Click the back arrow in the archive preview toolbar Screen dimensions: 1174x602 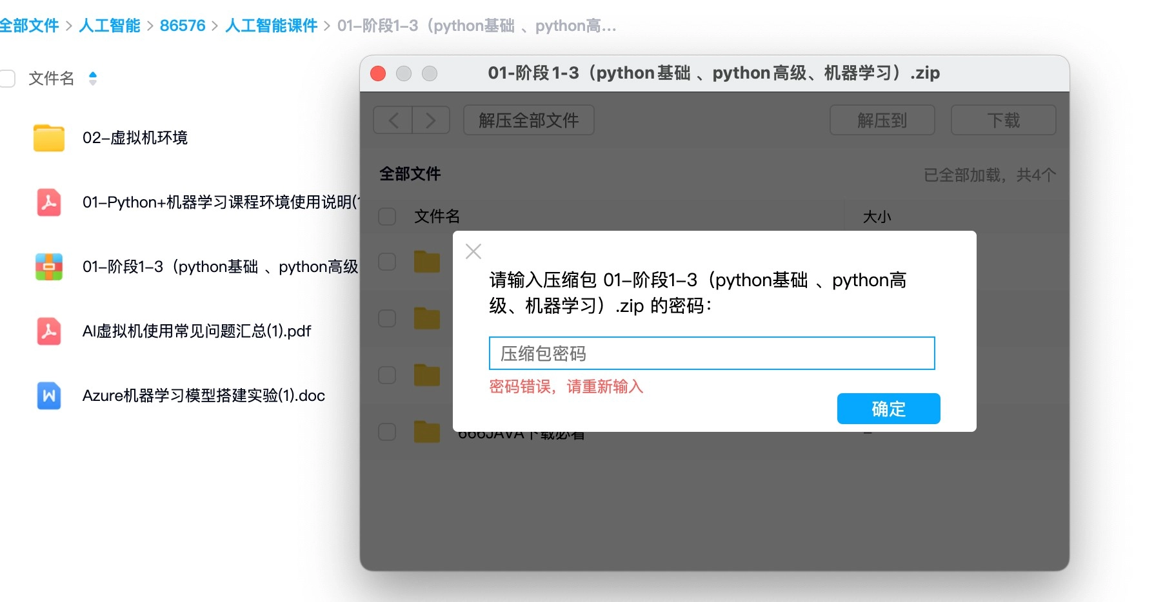point(392,120)
